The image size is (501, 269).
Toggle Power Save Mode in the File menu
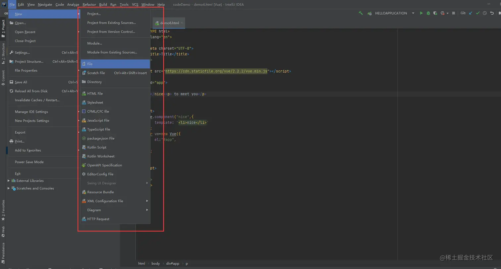[44, 162]
